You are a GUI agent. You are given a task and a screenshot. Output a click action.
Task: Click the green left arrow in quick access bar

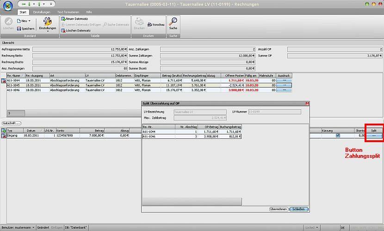click(x=24, y=4)
